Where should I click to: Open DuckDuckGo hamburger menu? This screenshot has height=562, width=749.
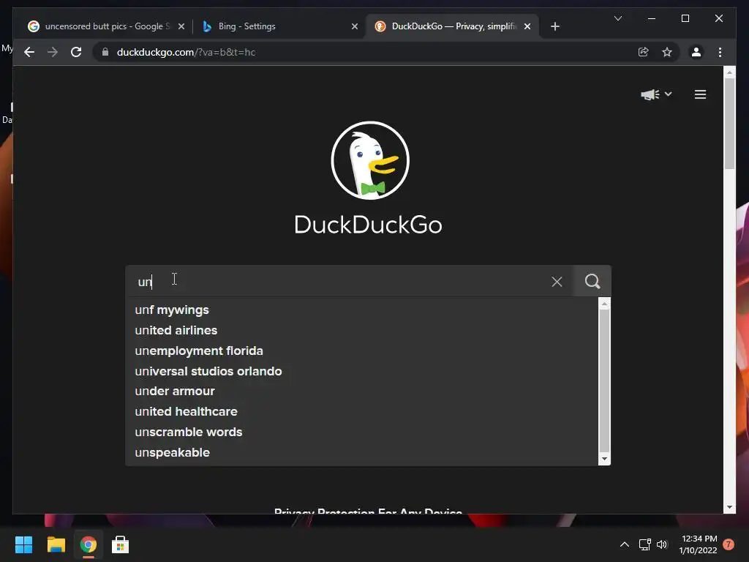click(x=700, y=94)
